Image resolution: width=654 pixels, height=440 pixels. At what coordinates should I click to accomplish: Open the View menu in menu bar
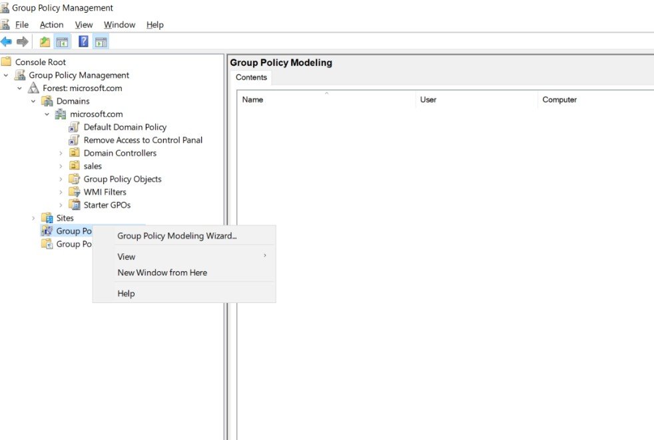coord(84,25)
